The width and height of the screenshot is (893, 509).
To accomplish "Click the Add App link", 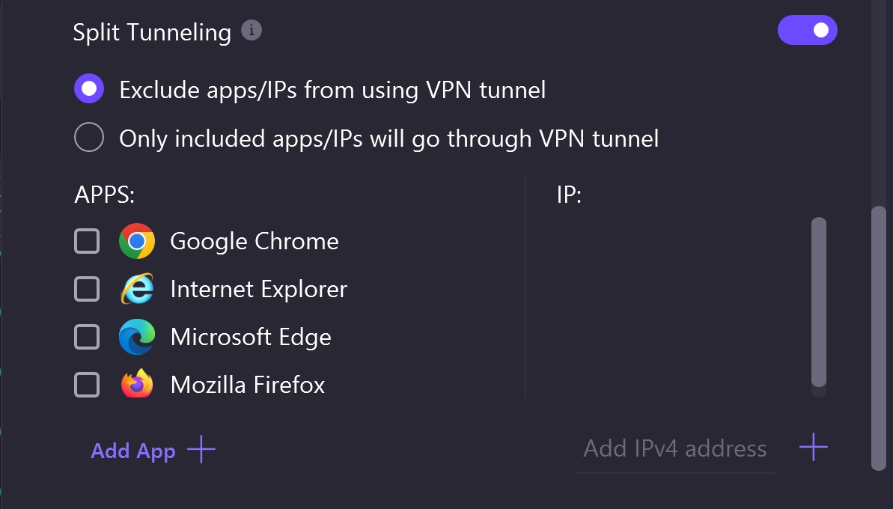I will point(133,450).
